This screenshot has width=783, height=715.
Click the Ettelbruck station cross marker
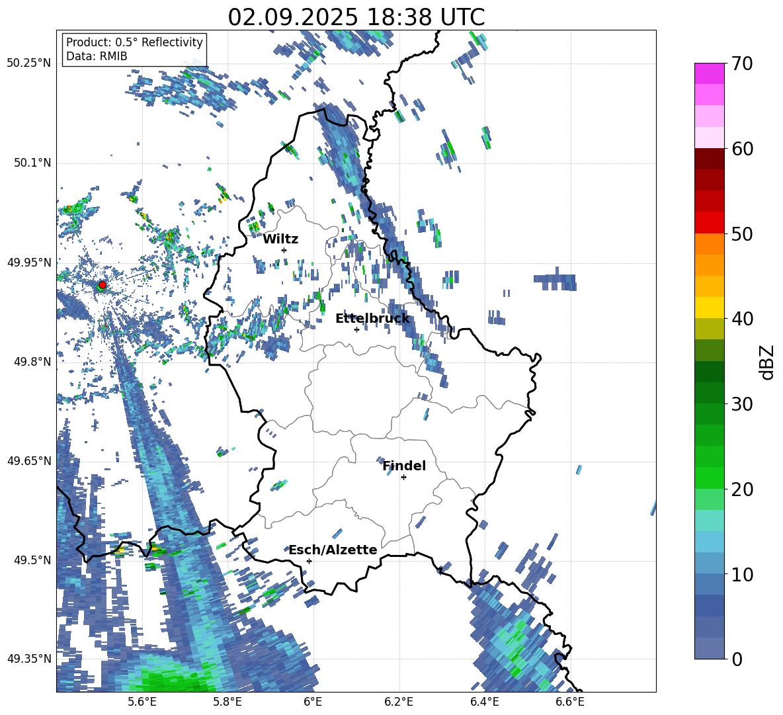[356, 329]
